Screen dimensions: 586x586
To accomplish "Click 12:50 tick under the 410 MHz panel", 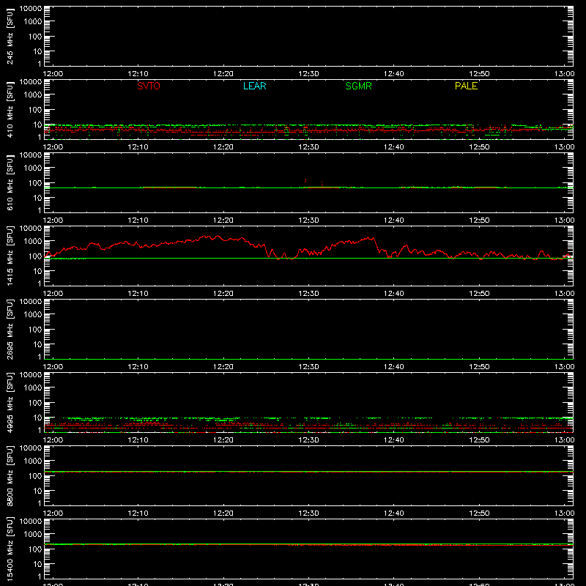I will click(479, 147).
